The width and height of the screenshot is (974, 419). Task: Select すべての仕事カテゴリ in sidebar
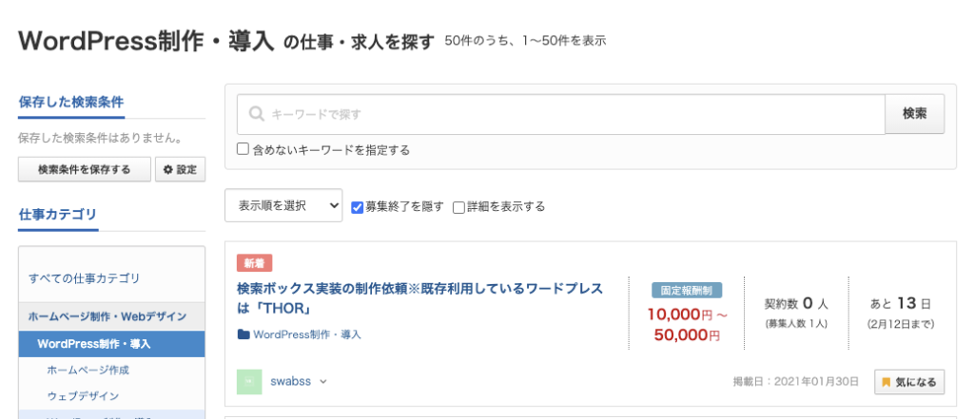click(85, 278)
